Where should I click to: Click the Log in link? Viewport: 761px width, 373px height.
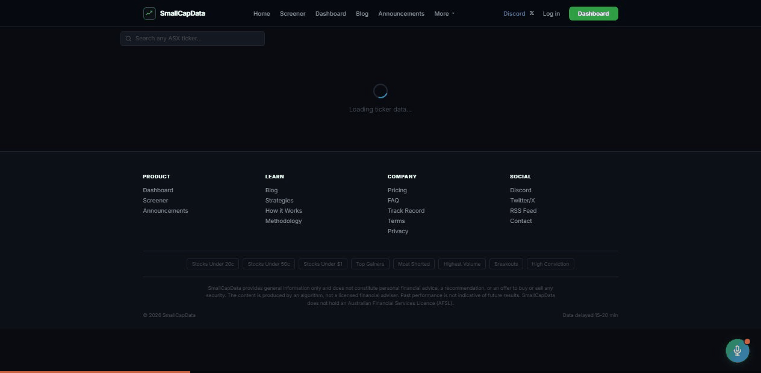coord(551,13)
